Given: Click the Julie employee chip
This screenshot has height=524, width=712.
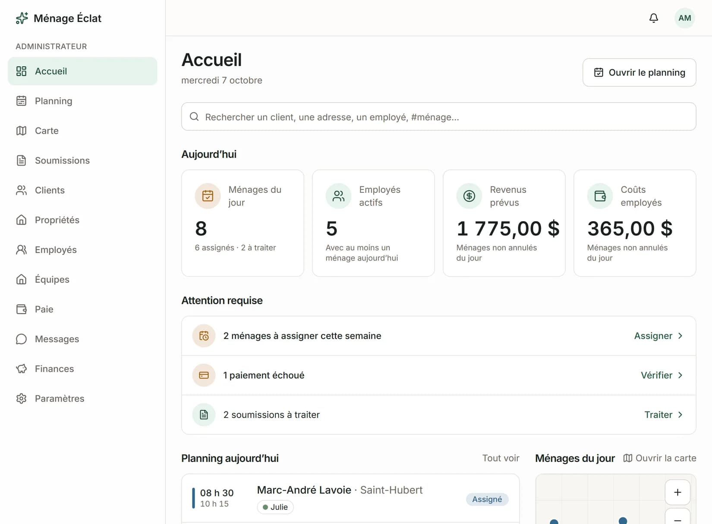Looking at the screenshot, I should (275, 507).
